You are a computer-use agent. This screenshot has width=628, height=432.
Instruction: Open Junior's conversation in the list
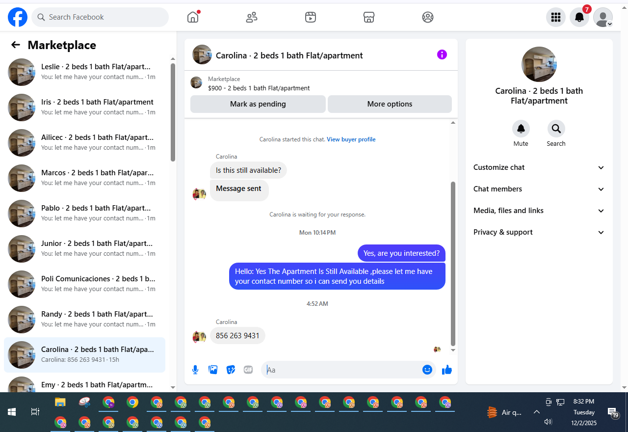pos(84,249)
